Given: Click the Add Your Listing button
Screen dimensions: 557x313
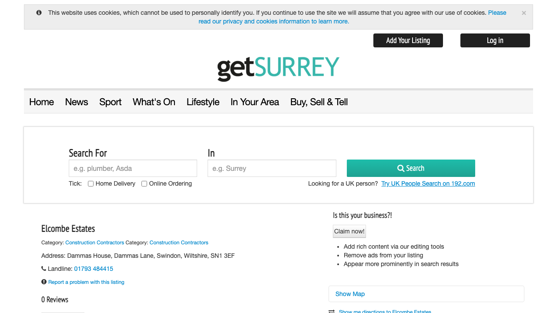Looking at the screenshot, I should click(408, 40).
